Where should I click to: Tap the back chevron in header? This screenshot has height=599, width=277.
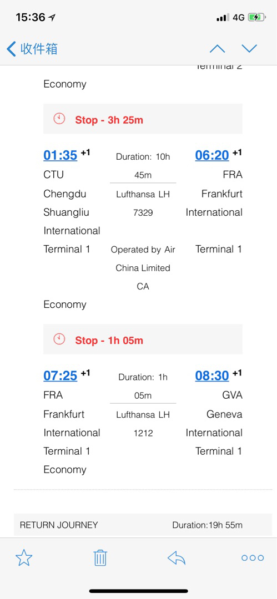click(11, 49)
